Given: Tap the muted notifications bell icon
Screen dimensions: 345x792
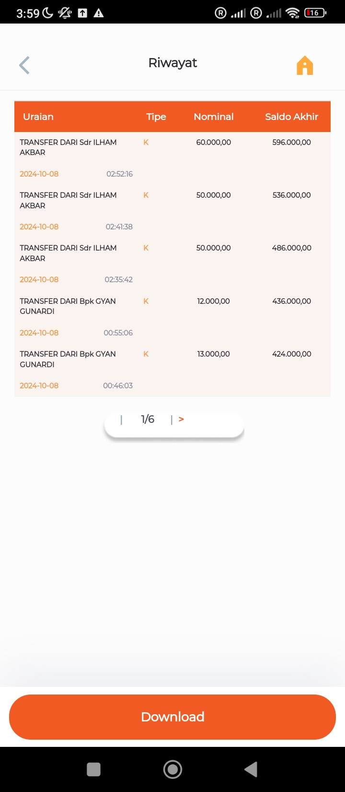Looking at the screenshot, I should pos(65,13).
